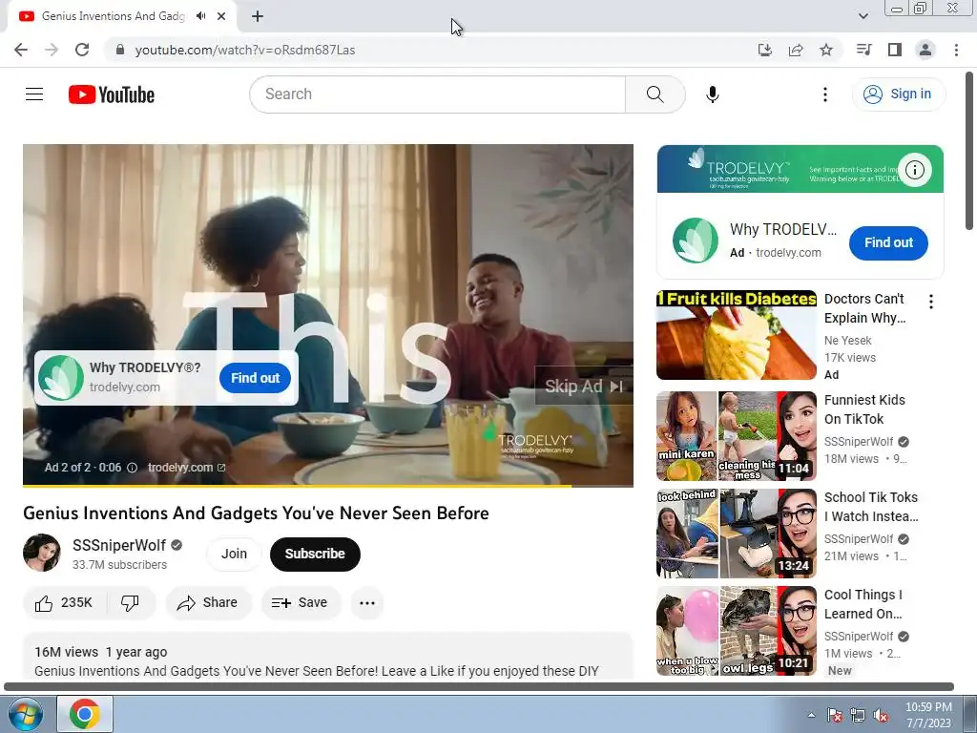The image size is (977, 733).
Task: Open Funniest Kids On TikTok thumbnail
Action: pyautogui.click(x=737, y=436)
